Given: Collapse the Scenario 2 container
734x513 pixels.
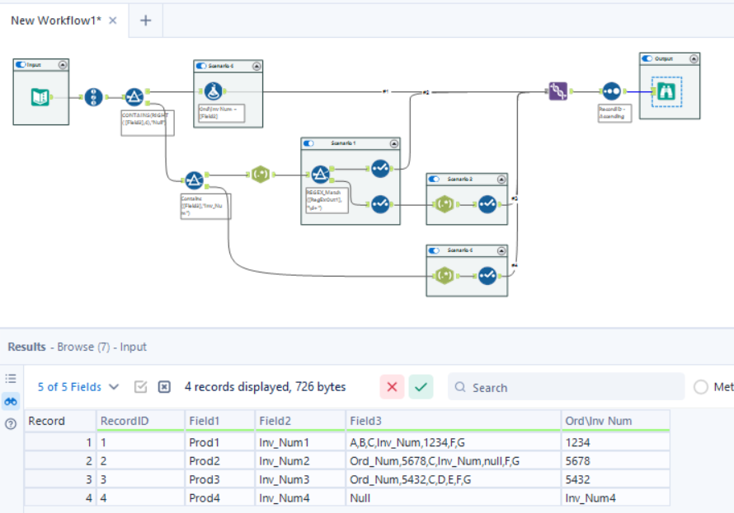Looking at the screenshot, I should pos(501,179).
